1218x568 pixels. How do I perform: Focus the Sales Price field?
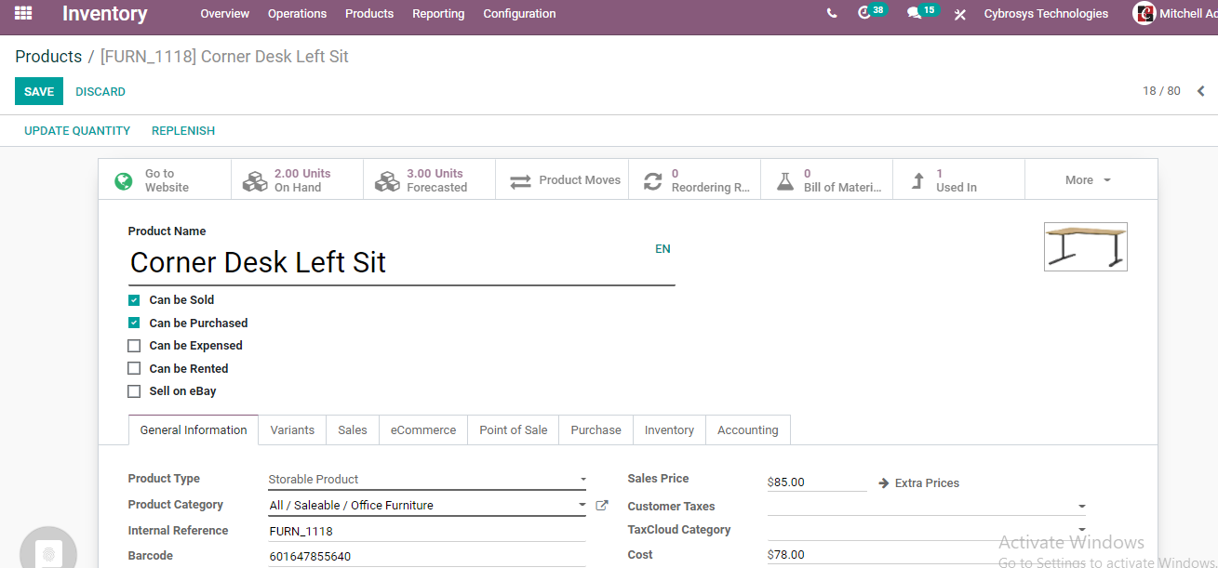pyautogui.click(x=817, y=482)
